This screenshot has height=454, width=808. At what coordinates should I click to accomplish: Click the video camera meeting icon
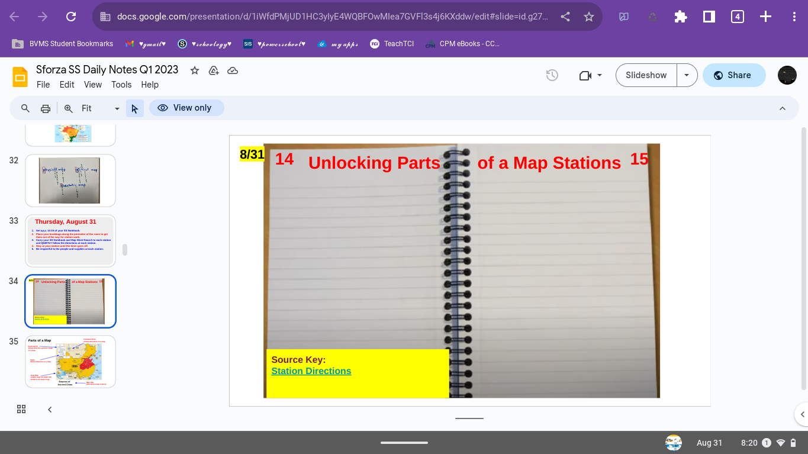tap(585, 75)
